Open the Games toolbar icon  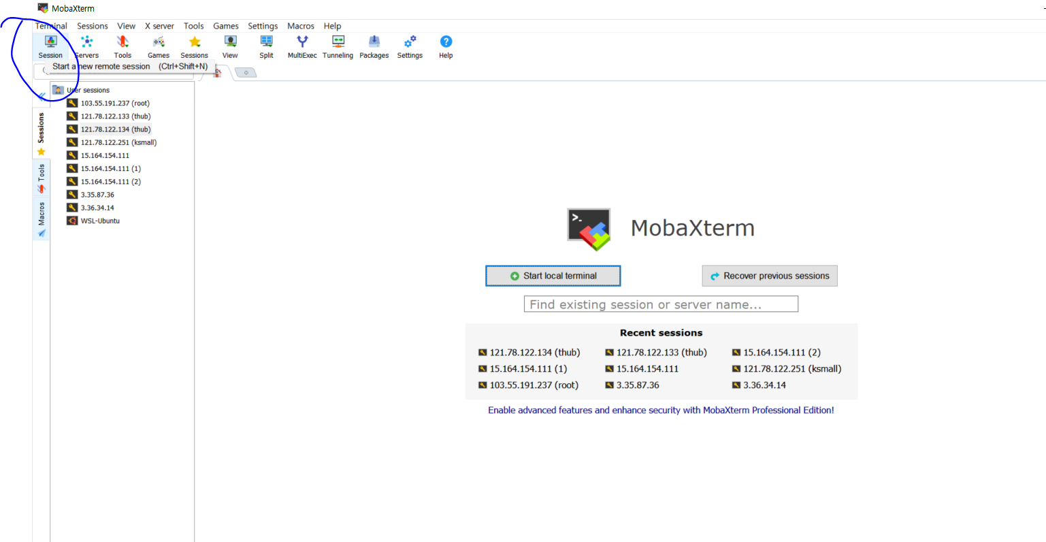point(159,46)
